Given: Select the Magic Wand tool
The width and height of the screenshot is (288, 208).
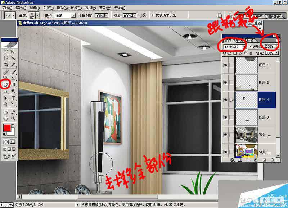Looking at the screenshot, I should pos(13,58).
